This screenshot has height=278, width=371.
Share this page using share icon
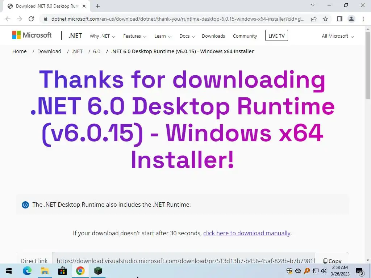click(x=314, y=19)
